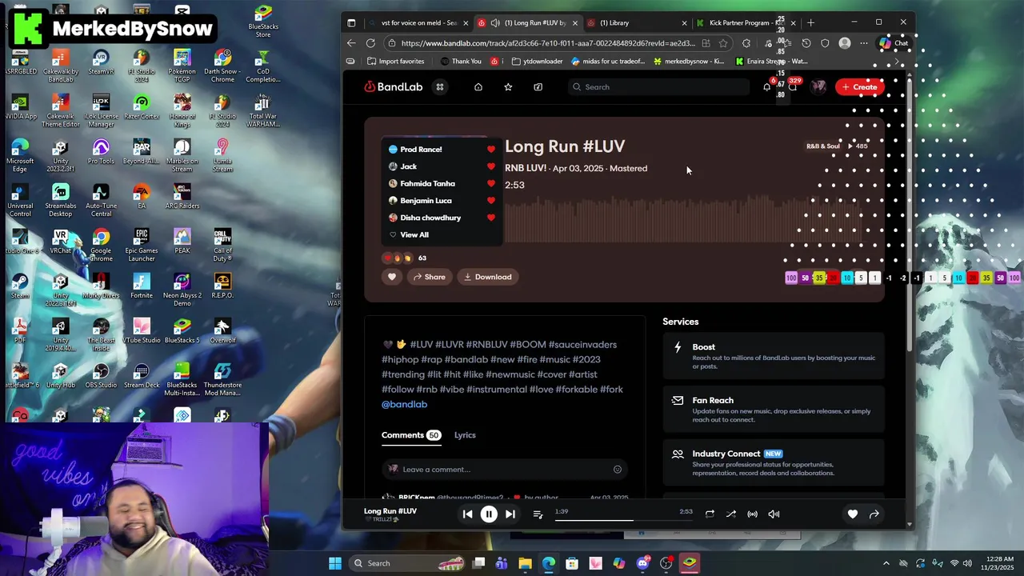Skip to next track in player bar

pos(510,514)
